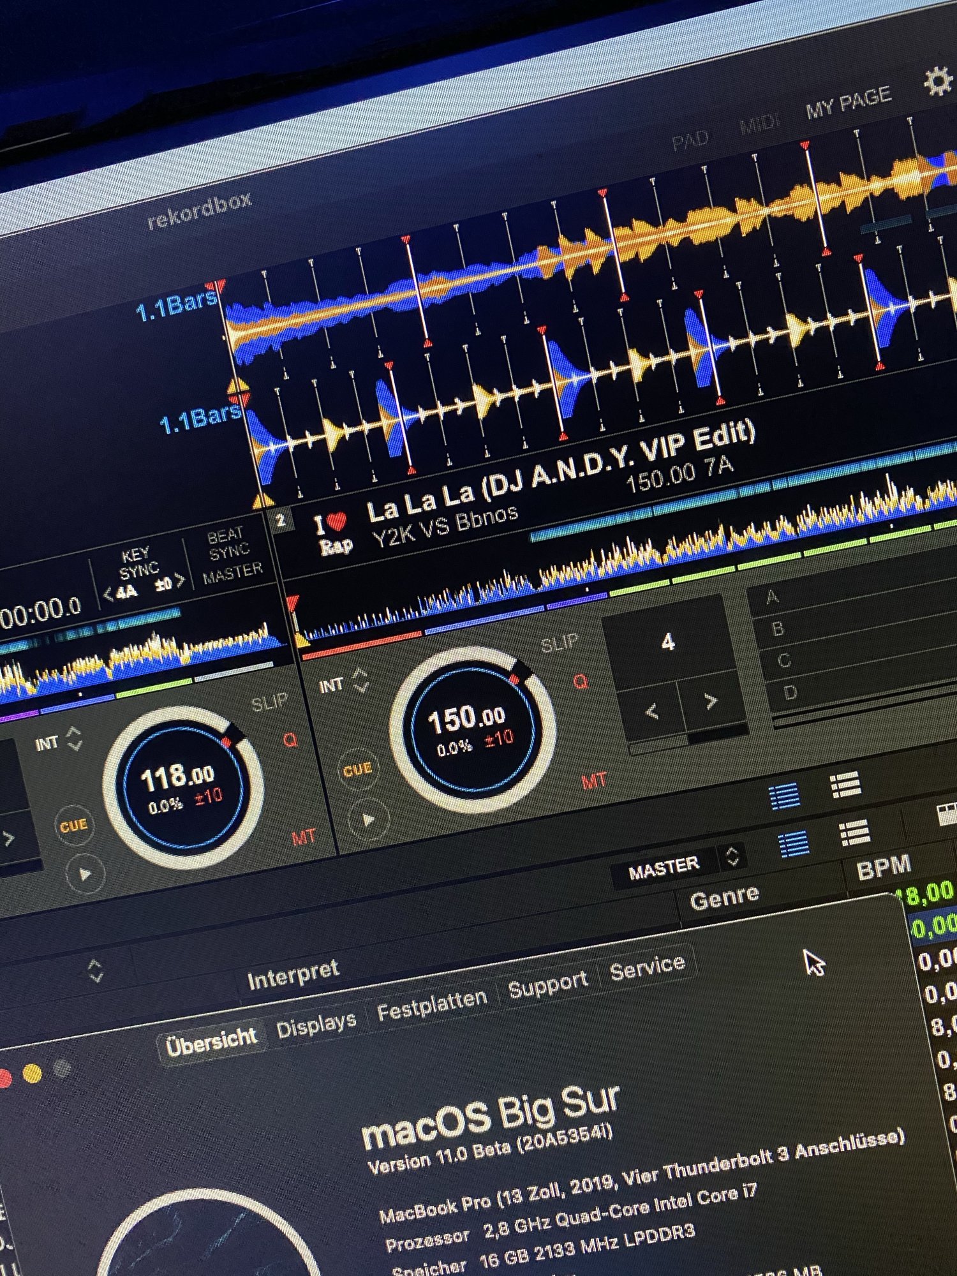Image resolution: width=957 pixels, height=1276 pixels.
Task: Switch to the MIDI tab
Action: tap(759, 122)
